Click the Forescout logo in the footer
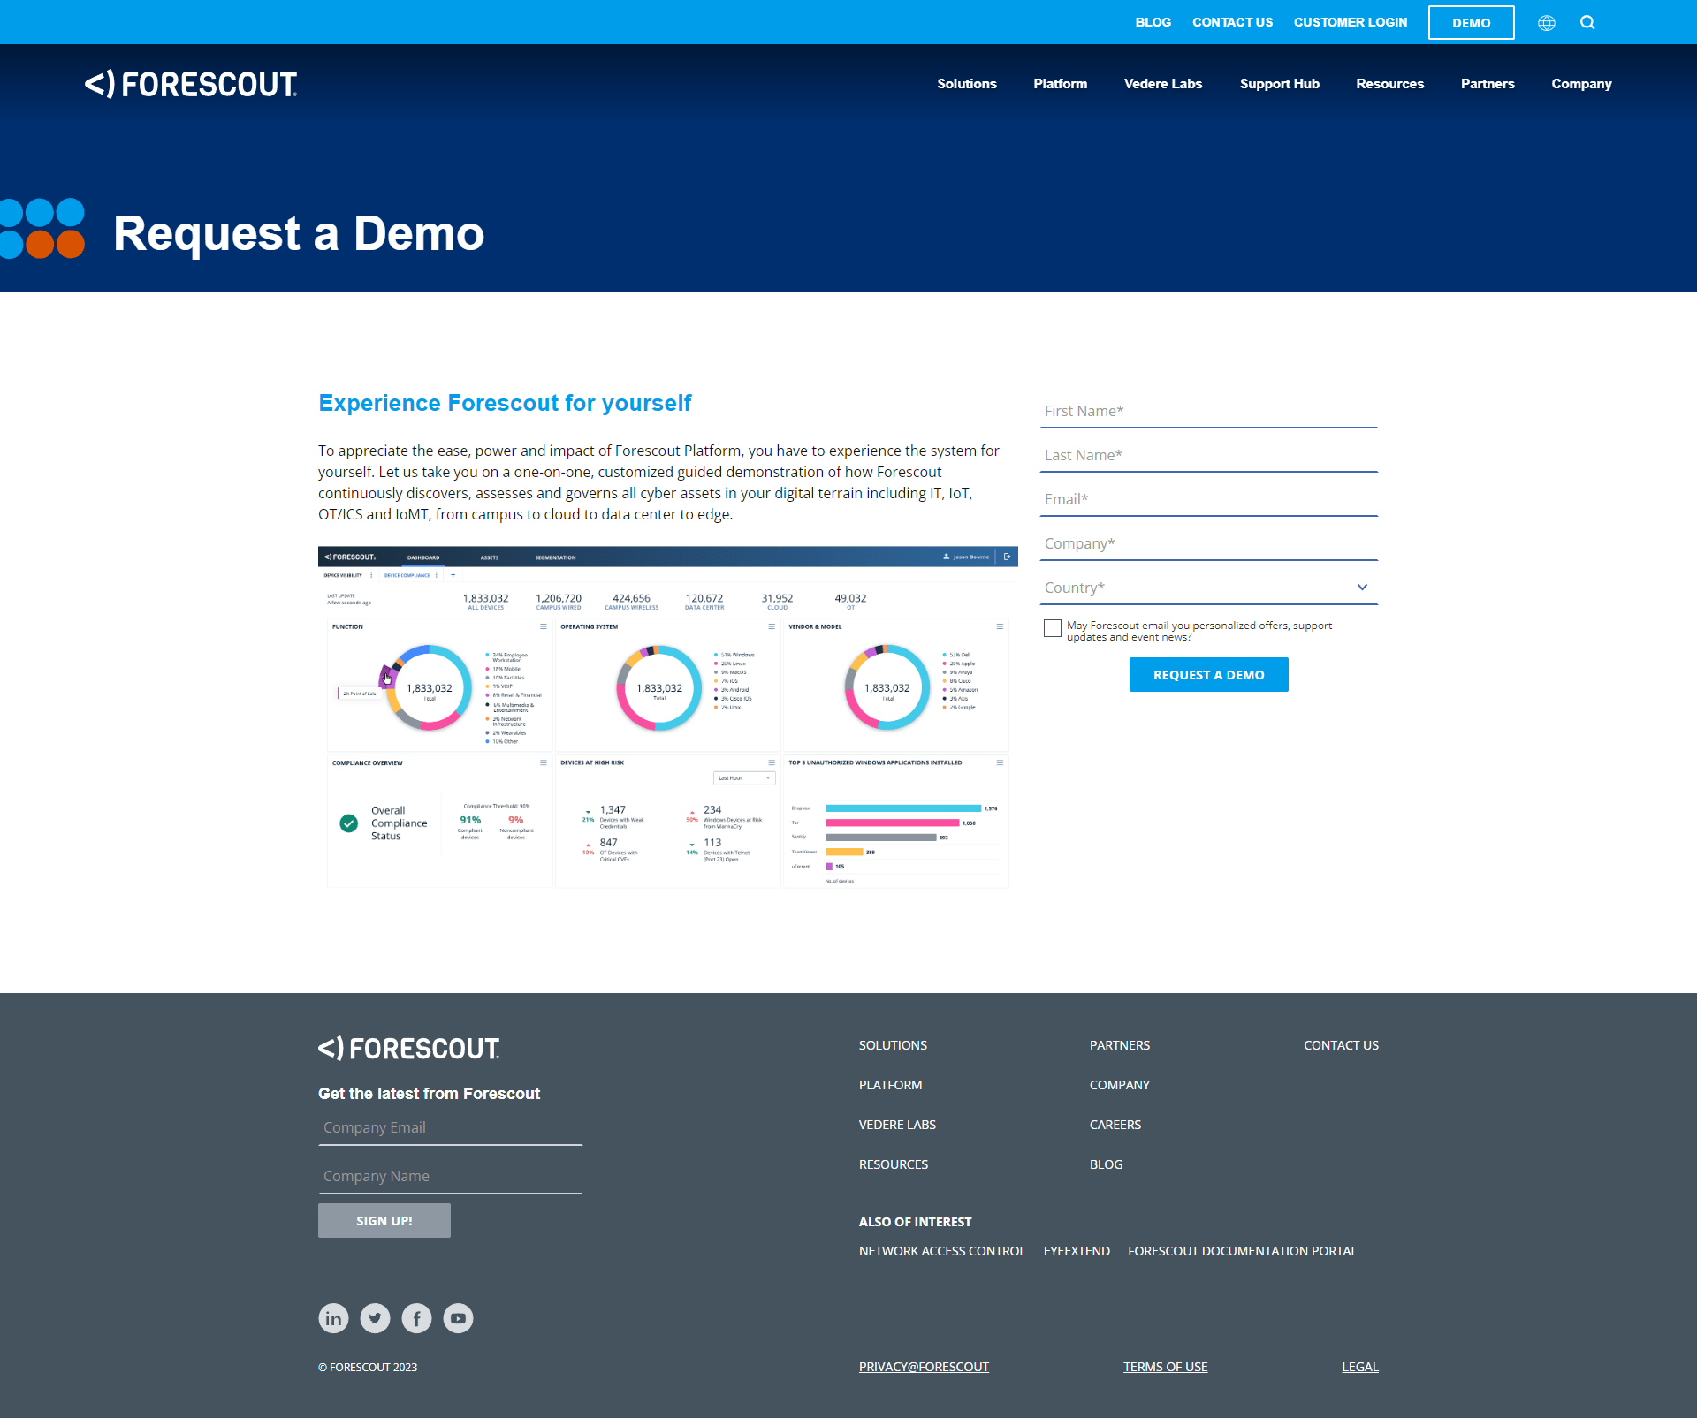1697x1418 pixels. [x=409, y=1049]
